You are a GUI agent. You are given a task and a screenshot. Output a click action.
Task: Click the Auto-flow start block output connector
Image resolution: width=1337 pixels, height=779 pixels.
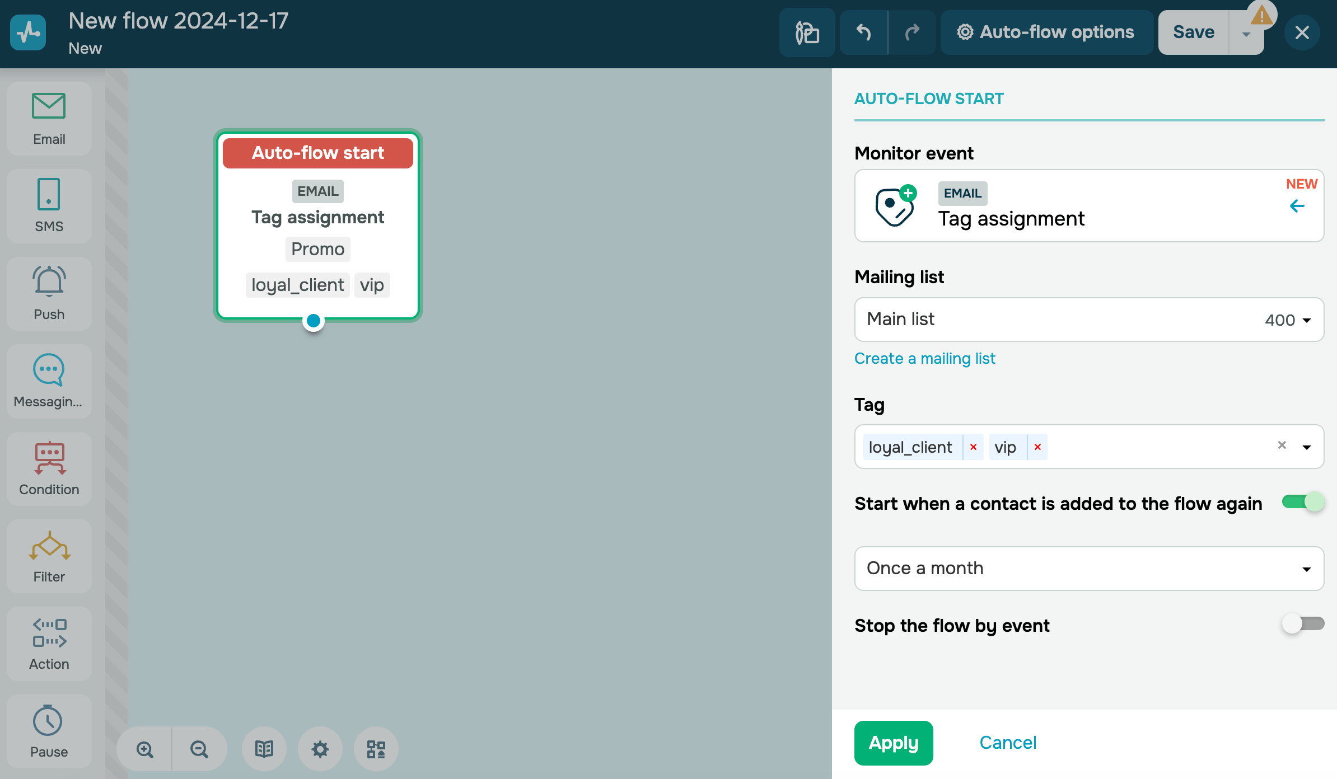click(x=314, y=321)
